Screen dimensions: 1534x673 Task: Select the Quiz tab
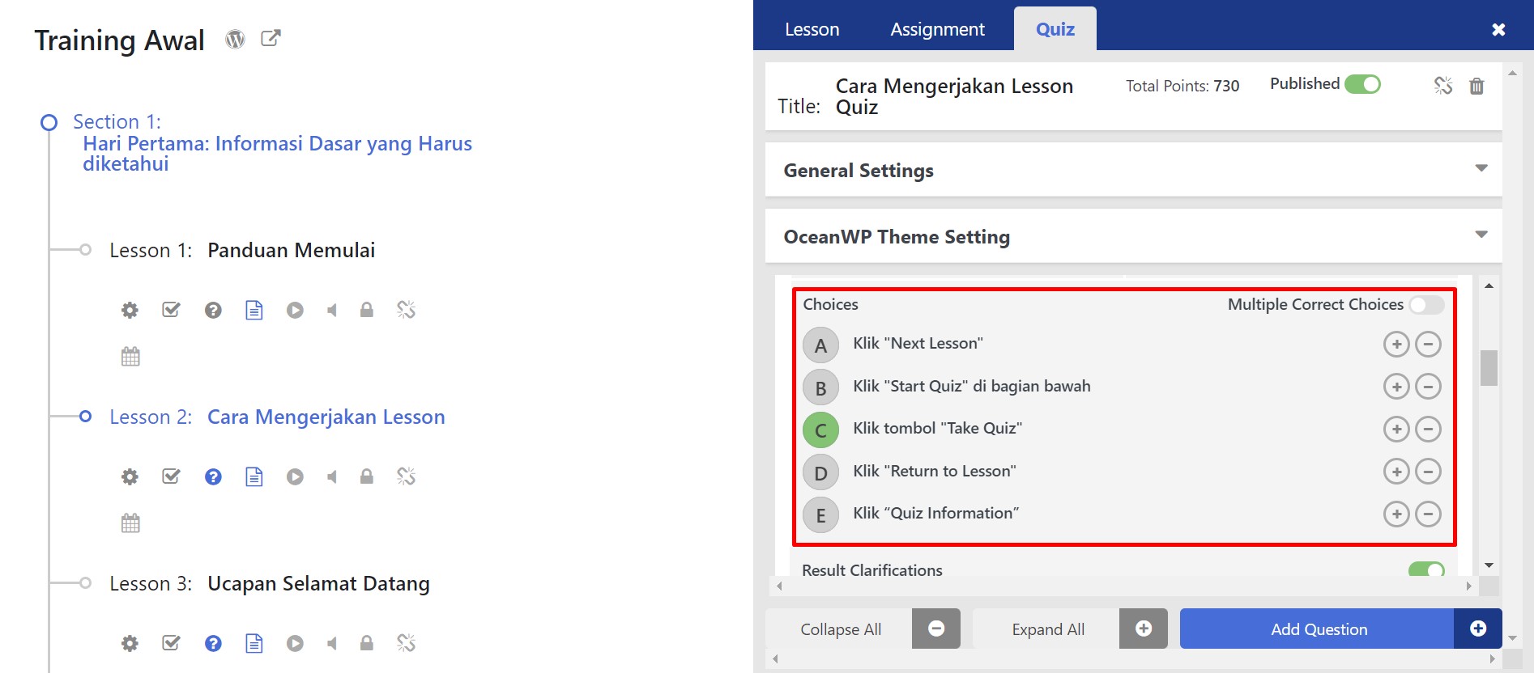coord(1055,29)
